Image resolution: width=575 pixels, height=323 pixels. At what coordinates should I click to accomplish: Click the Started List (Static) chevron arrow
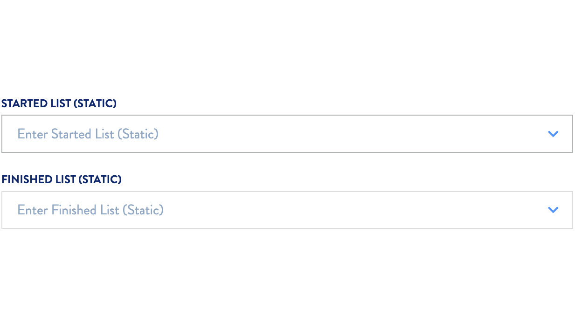coord(553,134)
